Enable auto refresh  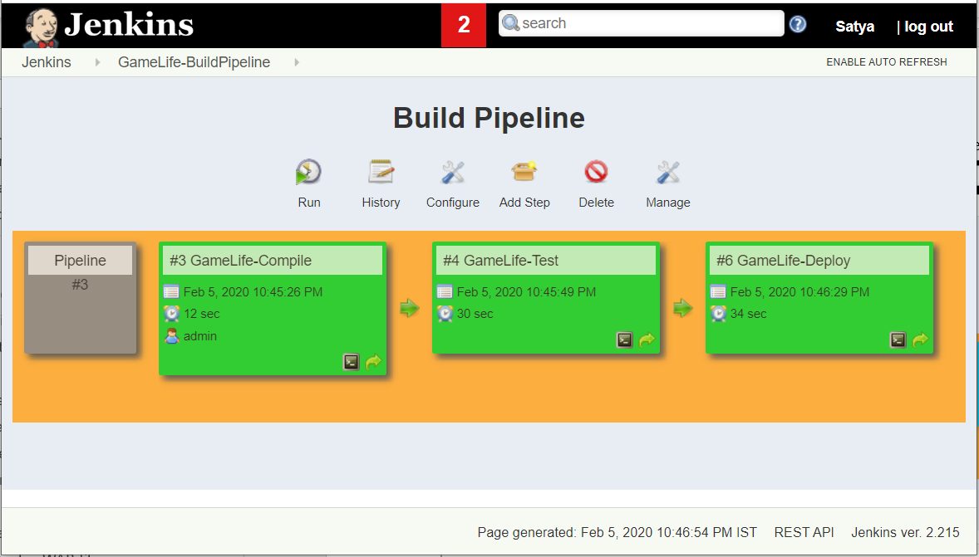click(x=886, y=62)
